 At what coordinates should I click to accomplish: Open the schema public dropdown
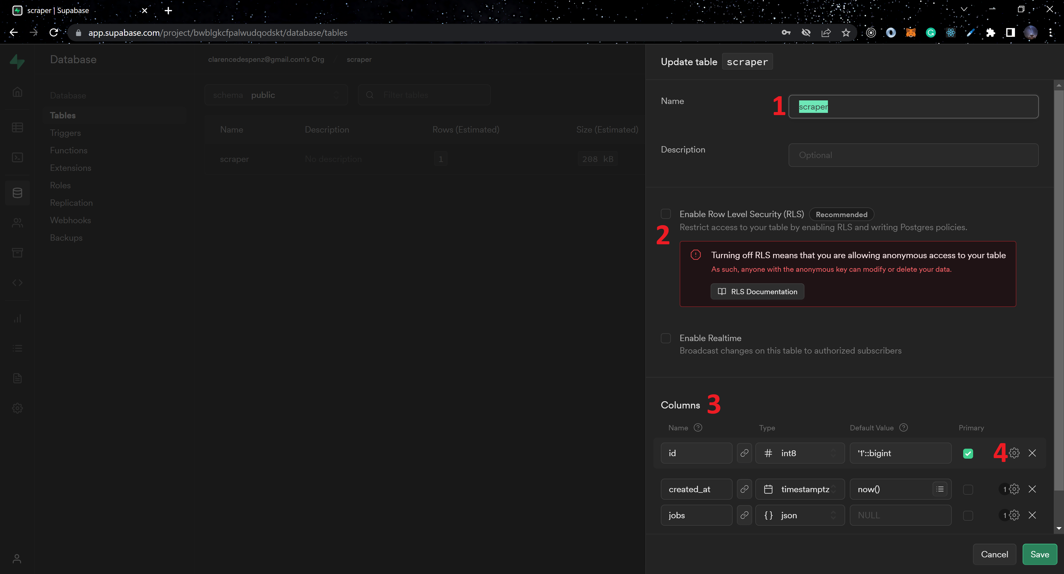click(x=276, y=95)
